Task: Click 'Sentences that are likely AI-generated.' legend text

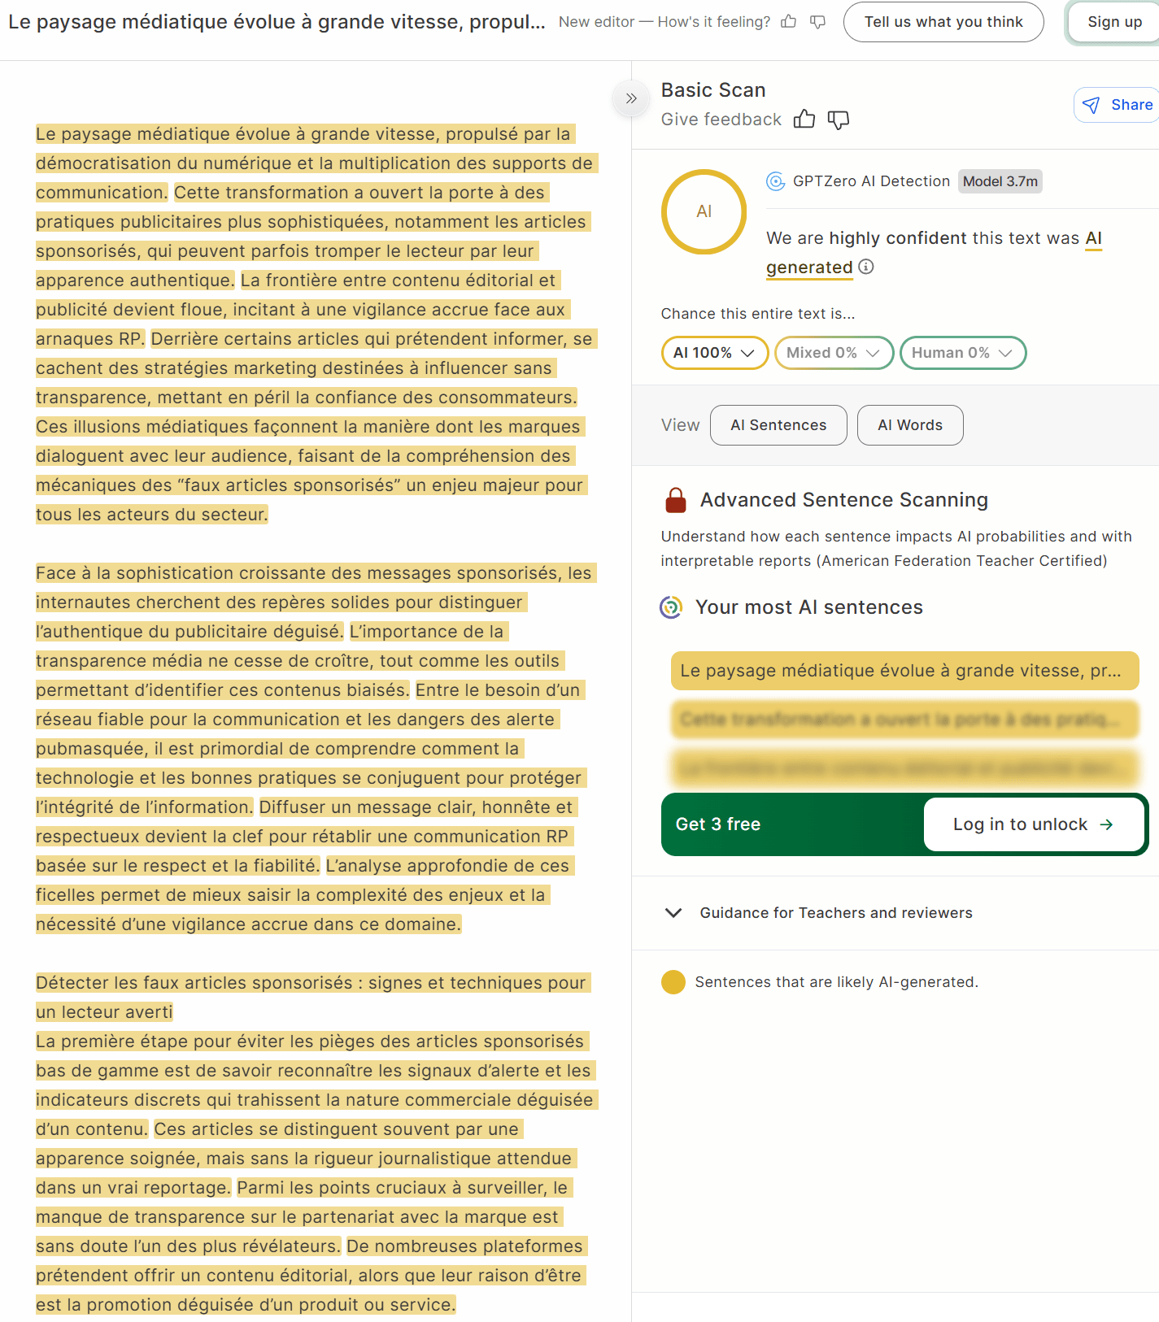Action: (x=837, y=982)
